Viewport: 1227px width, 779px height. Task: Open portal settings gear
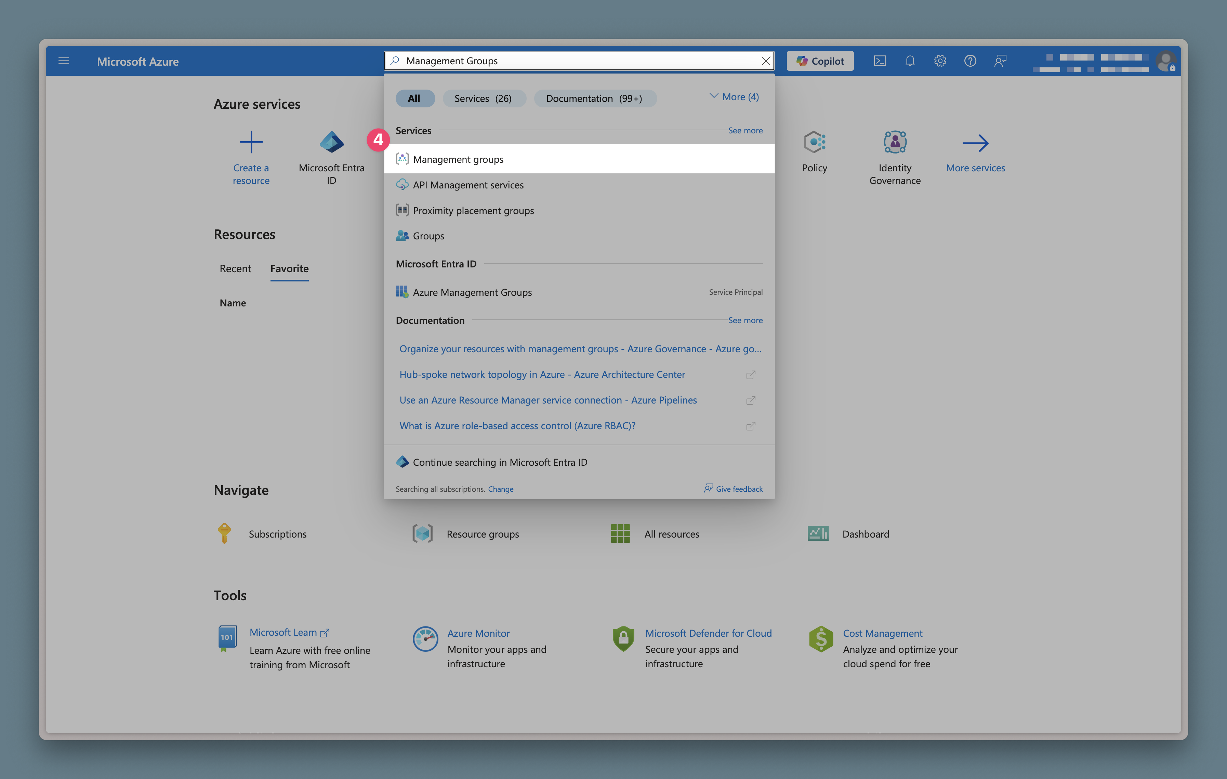940,61
